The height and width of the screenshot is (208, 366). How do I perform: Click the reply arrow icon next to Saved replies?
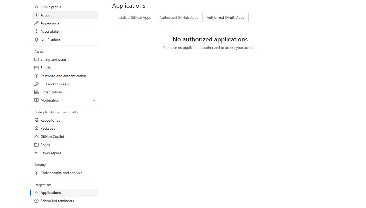(36, 153)
